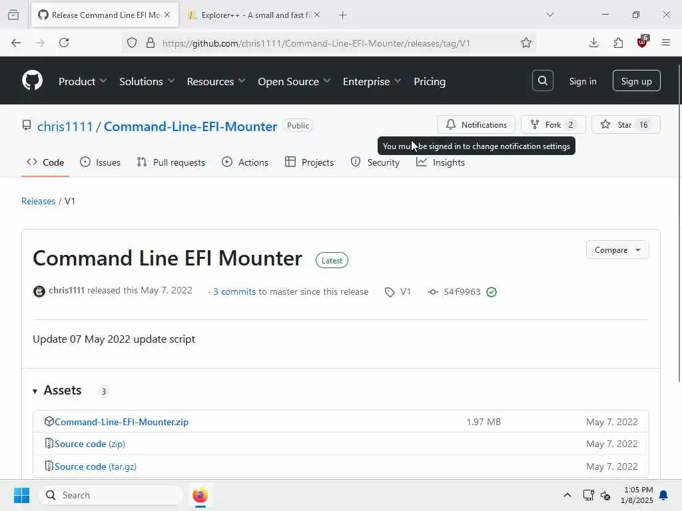This screenshot has height=511, width=682.
Task: Click the V1 tag link
Action: pos(398,291)
